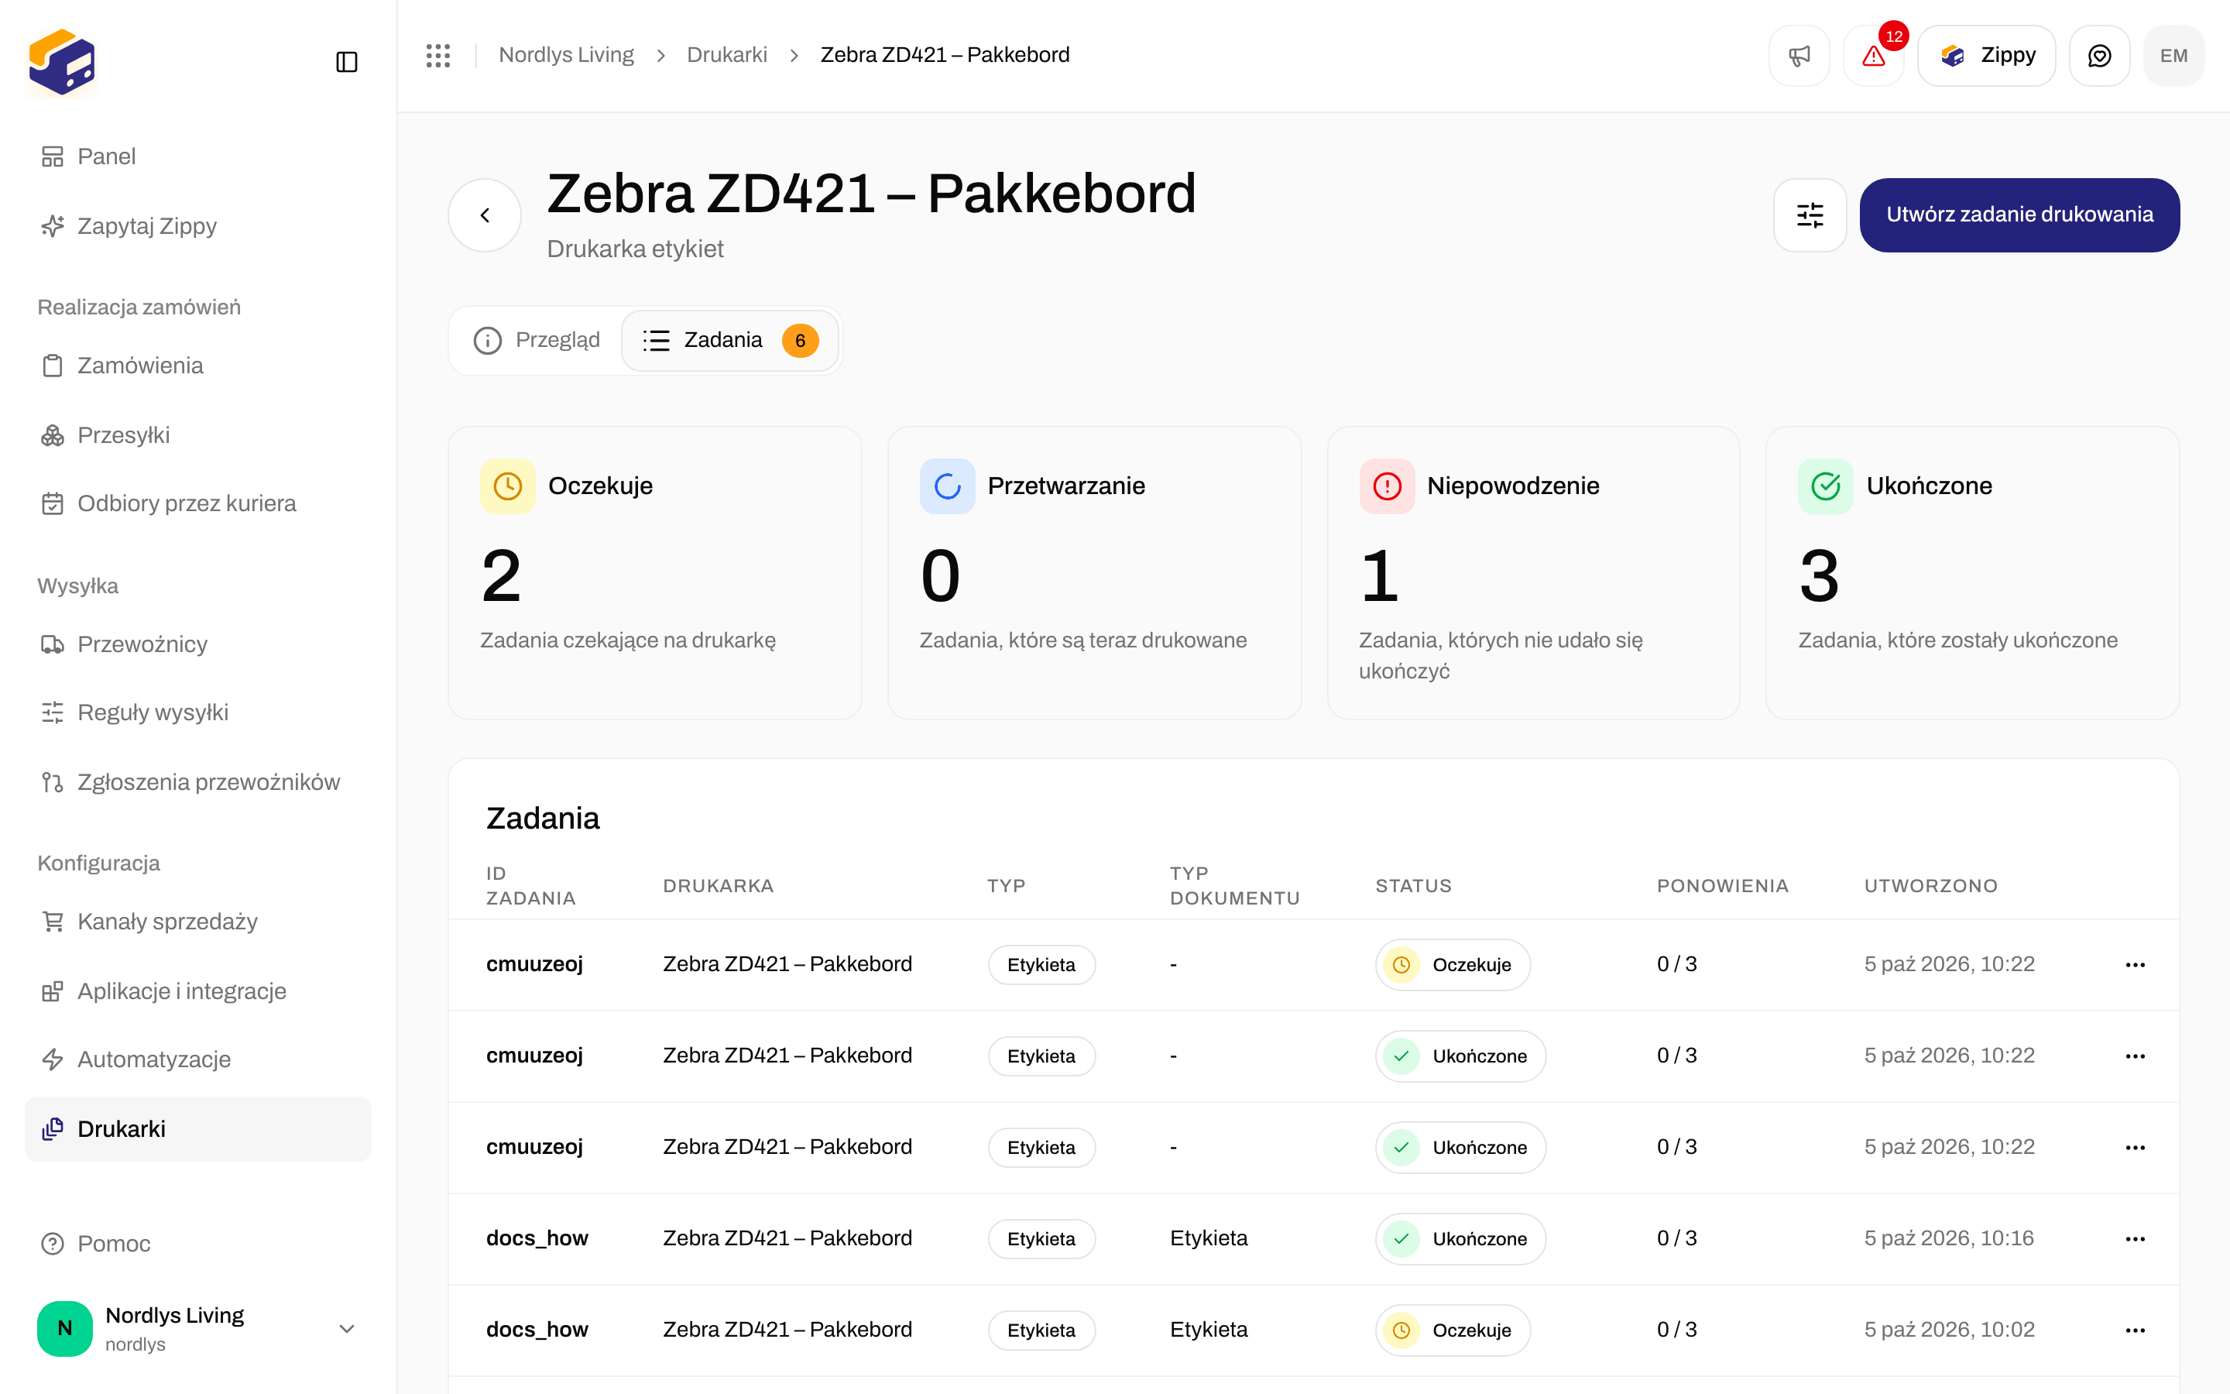Open Pomoc help link
This screenshot has width=2230, height=1394.
[197, 1244]
